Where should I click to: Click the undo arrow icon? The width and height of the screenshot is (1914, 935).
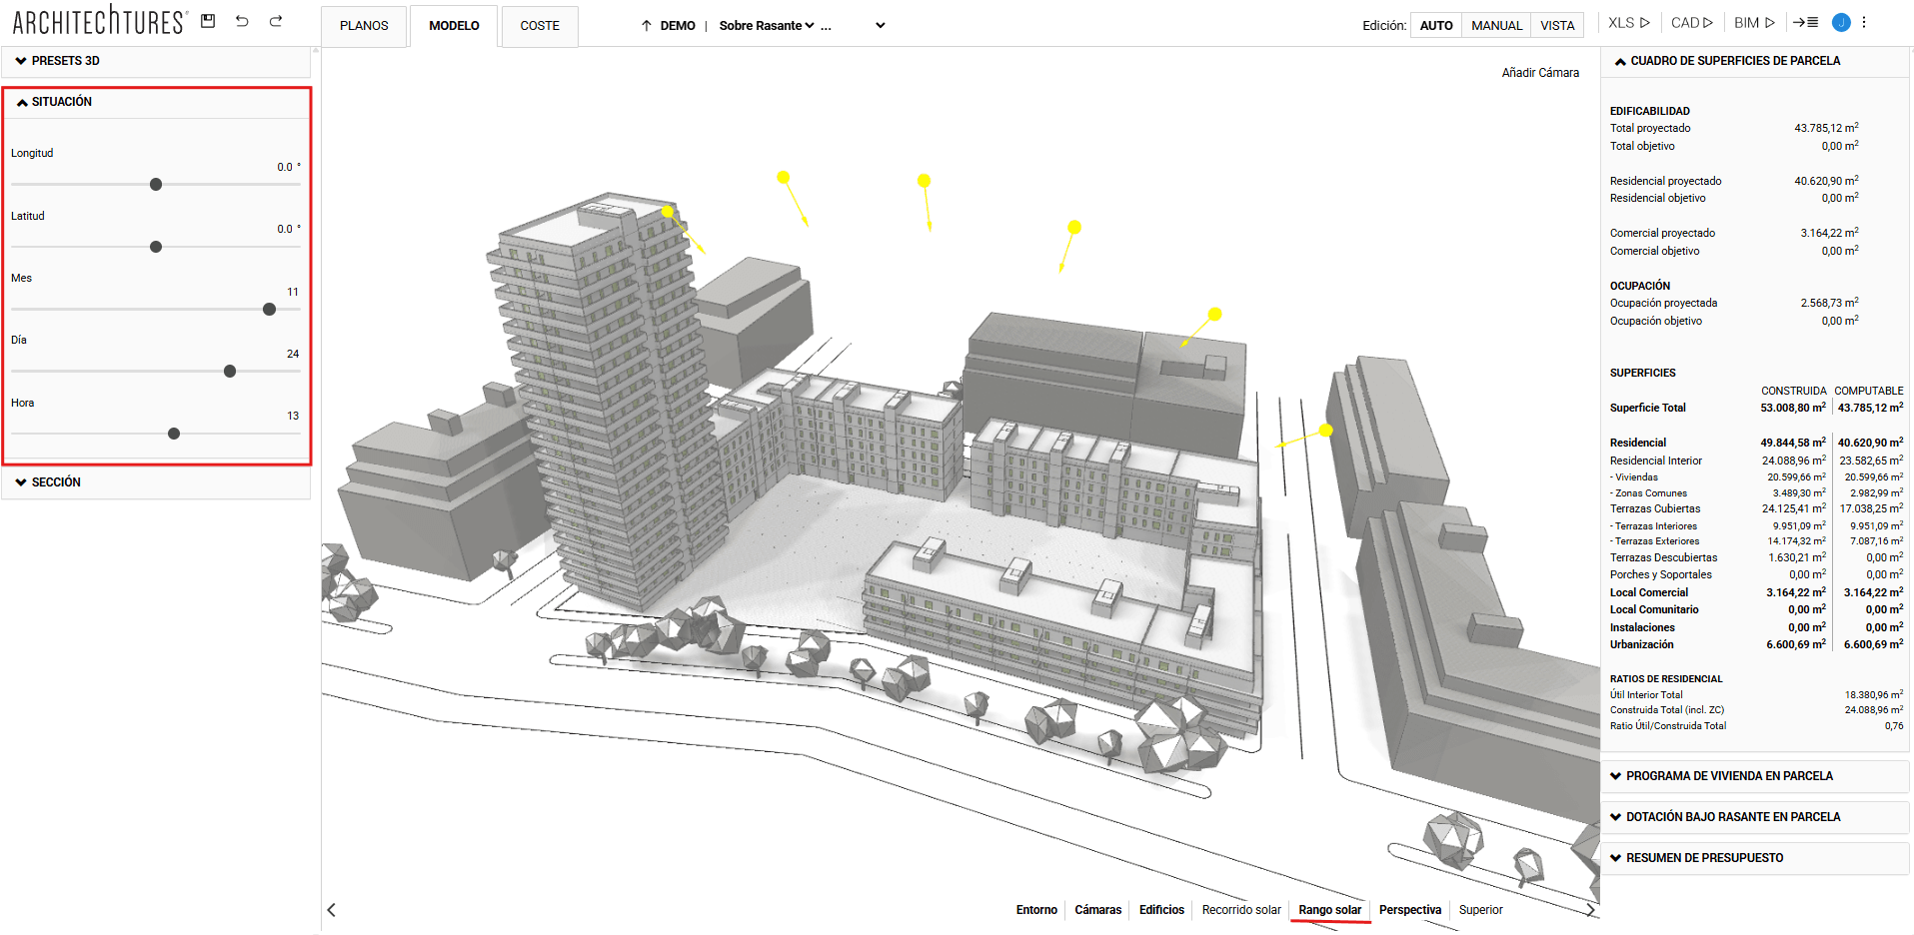tap(242, 21)
